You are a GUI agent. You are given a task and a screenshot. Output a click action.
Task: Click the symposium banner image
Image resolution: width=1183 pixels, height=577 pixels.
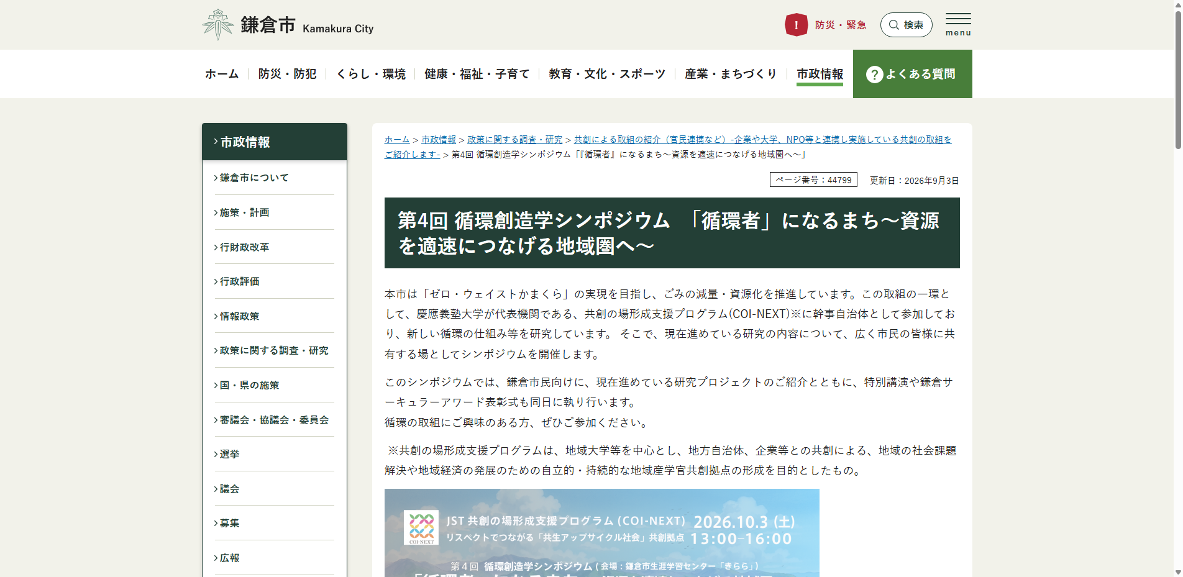tap(602, 533)
